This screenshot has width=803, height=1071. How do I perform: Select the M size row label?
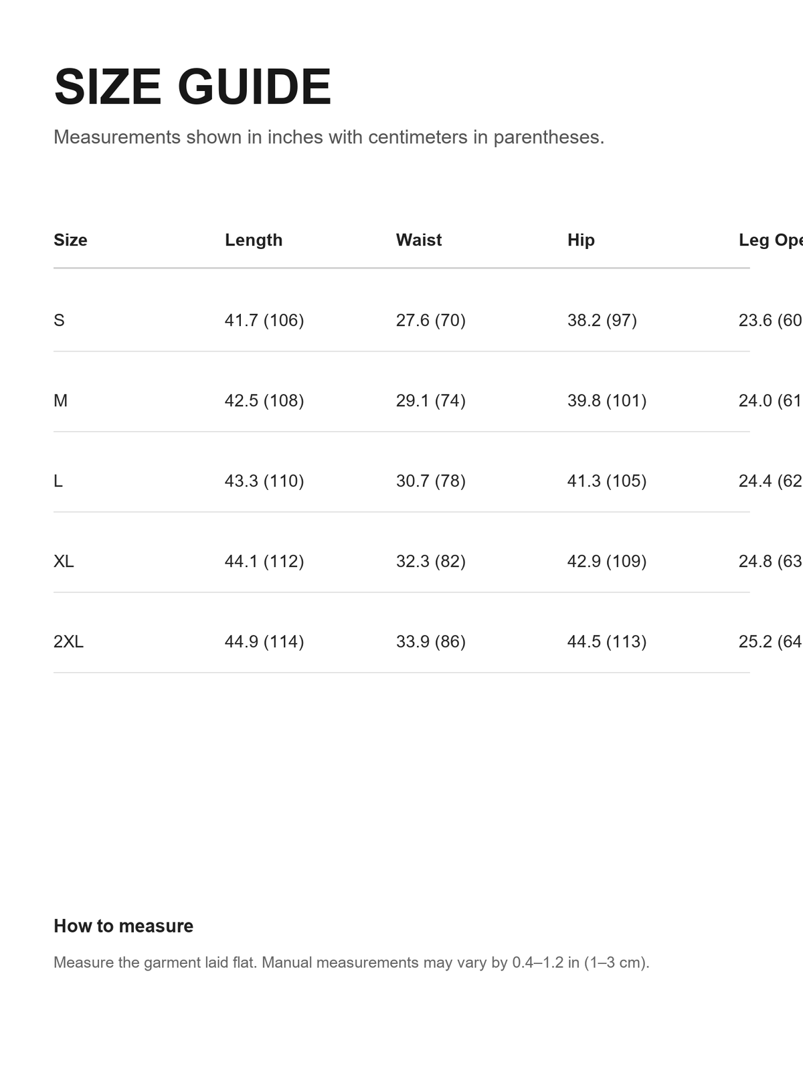coord(60,400)
